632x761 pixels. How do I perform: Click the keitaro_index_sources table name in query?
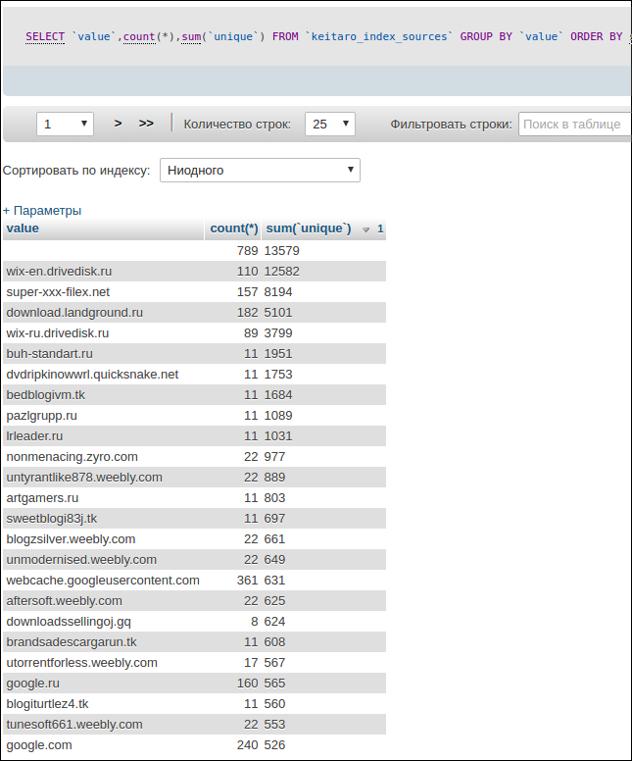379,37
